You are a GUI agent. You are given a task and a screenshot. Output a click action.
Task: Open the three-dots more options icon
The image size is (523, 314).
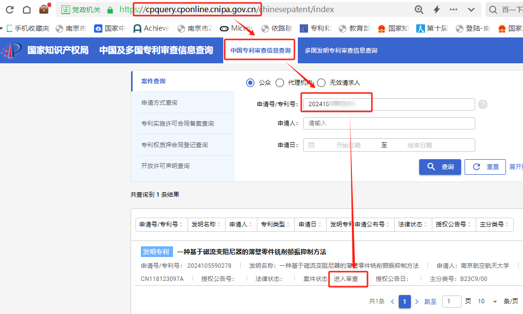453,10
